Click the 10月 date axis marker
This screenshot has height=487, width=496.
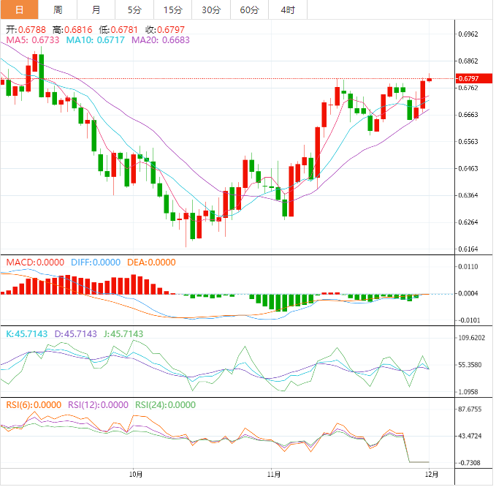(135, 474)
